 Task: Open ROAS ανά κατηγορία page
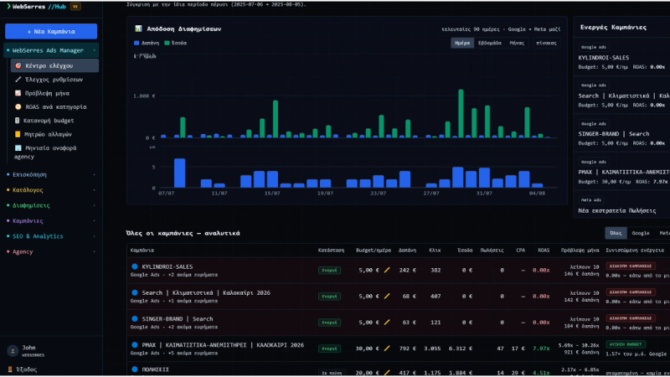point(54,106)
